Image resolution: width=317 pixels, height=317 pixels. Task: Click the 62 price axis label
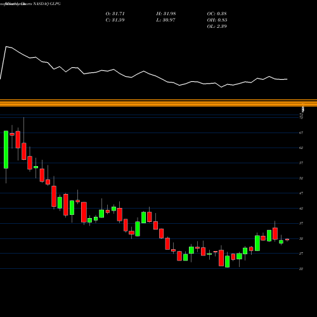301,148
